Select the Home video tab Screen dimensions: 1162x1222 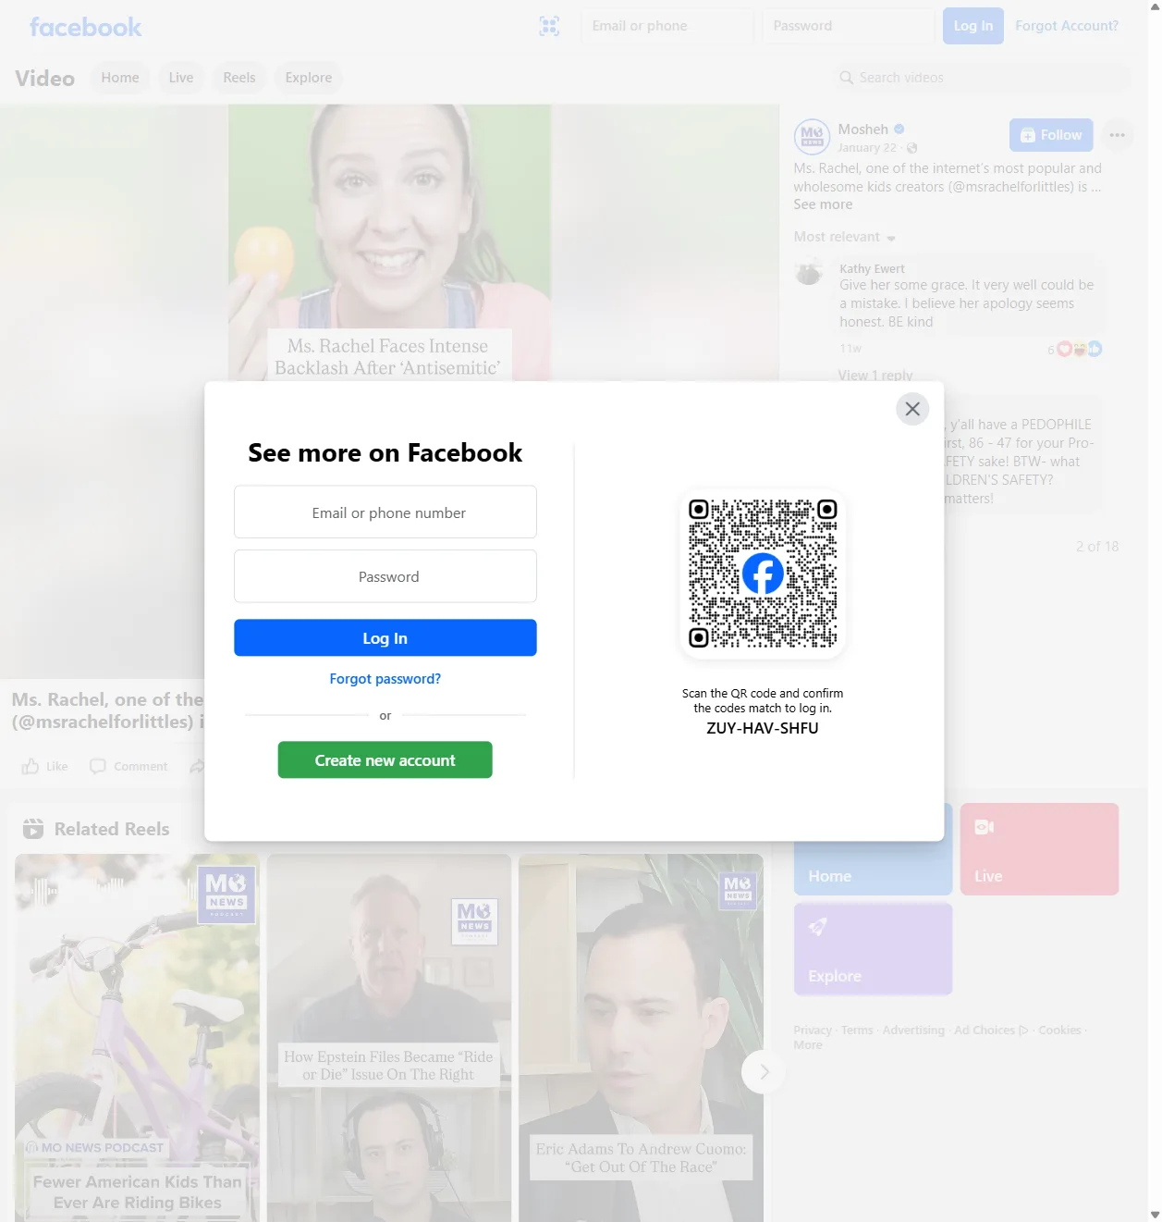[120, 78]
